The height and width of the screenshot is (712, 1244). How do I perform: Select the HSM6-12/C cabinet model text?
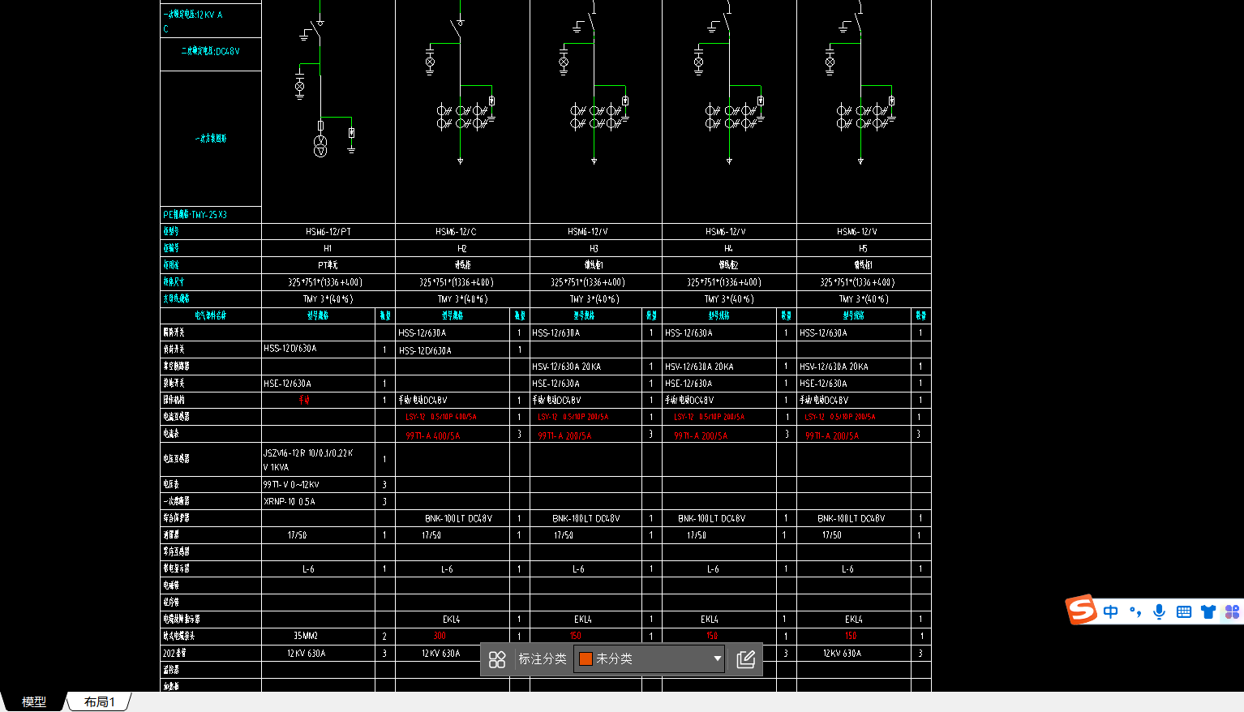[456, 232]
